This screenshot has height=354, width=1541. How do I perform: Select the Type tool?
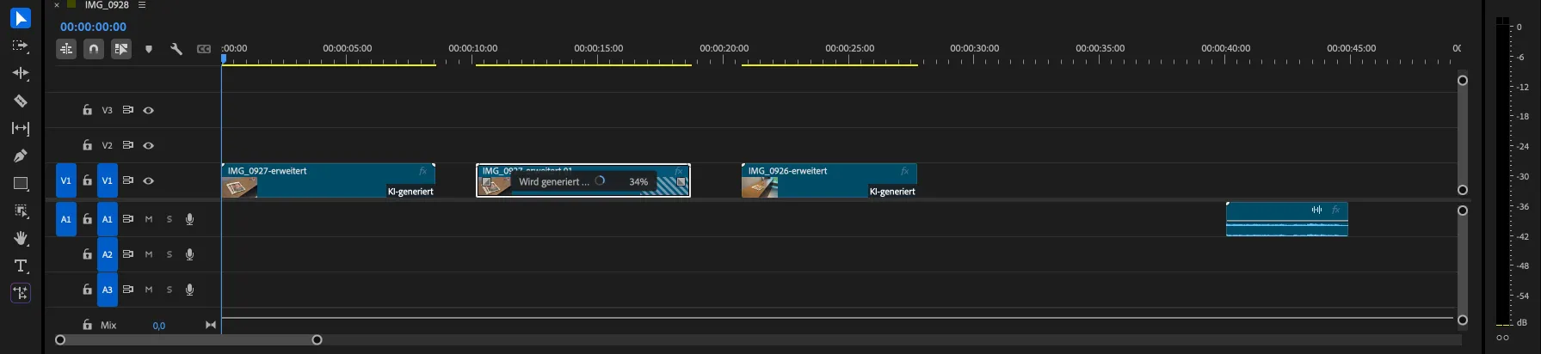(x=21, y=265)
